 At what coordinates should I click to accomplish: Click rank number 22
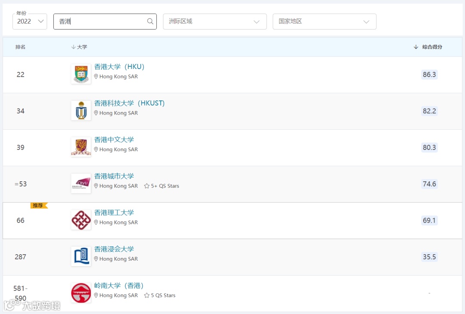pos(21,75)
